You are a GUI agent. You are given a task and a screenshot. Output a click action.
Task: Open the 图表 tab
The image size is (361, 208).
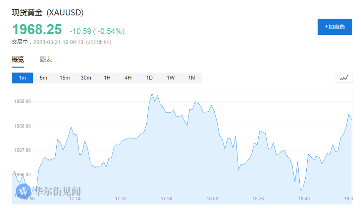46,59
